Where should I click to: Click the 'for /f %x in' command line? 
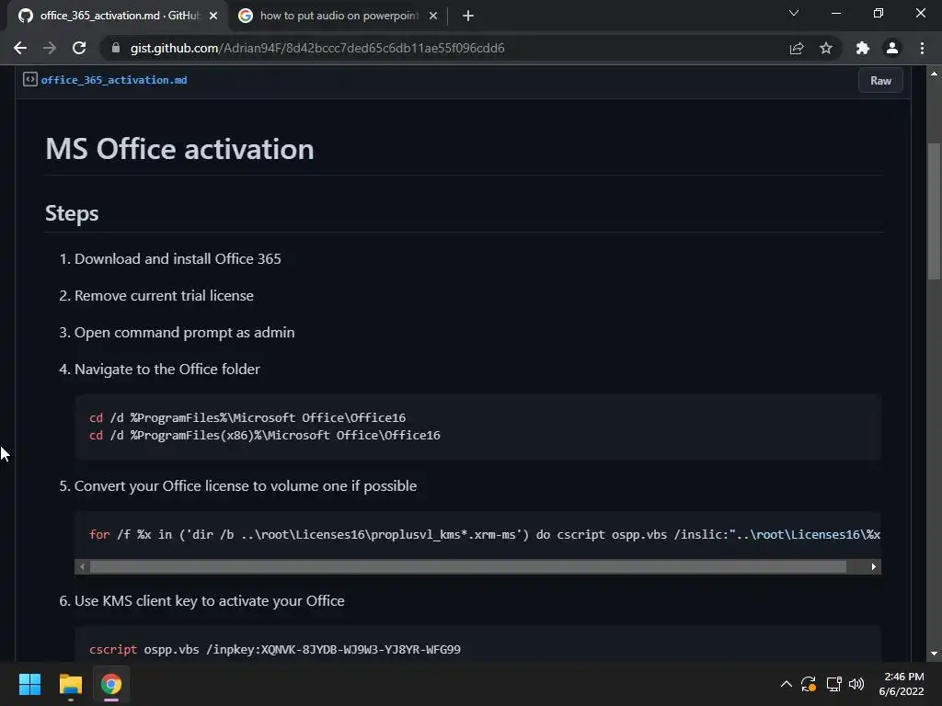[x=484, y=534]
